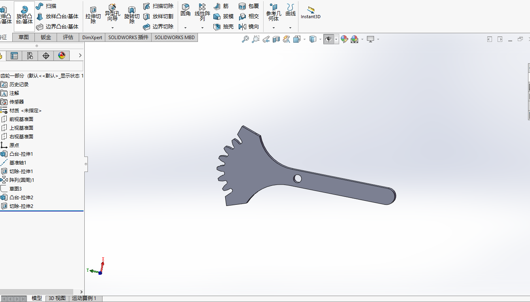
Task: Switch to the SOLIDWORKS 插件 tab
Action: pos(128,38)
